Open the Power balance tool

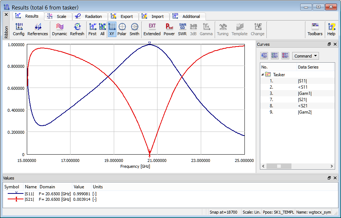pyautogui.click(x=169, y=29)
